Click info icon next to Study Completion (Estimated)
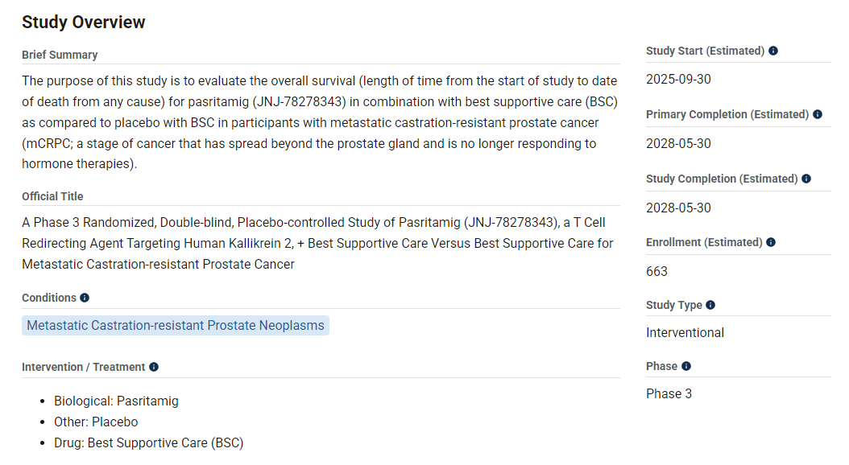The width and height of the screenshot is (849, 465). point(806,179)
